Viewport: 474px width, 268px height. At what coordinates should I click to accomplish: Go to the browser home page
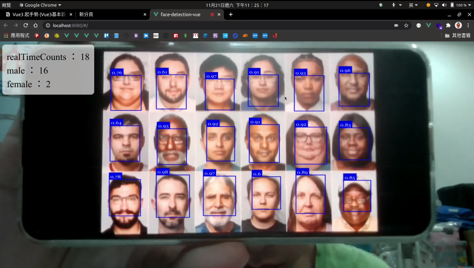click(x=35, y=25)
